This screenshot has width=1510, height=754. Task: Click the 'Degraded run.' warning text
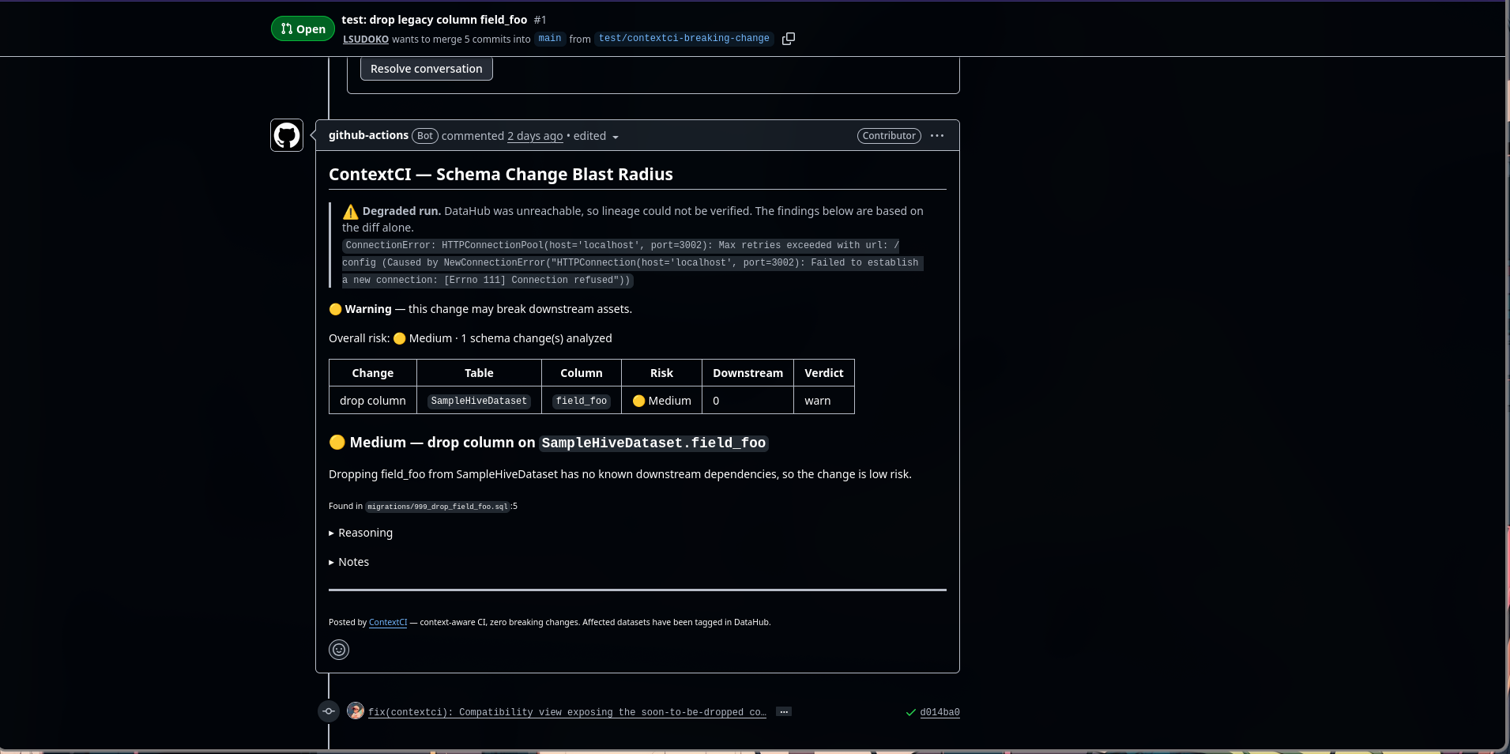pos(401,211)
